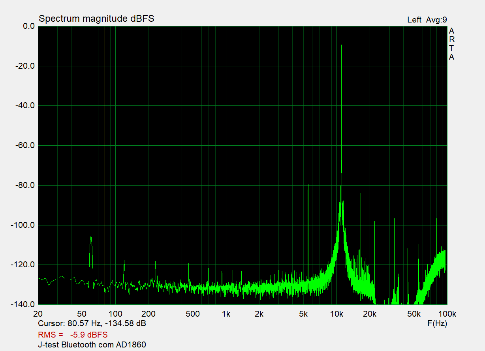Click the 'F(Hz)' axis label
This screenshot has height=351, width=485.
[x=437, y=324]
